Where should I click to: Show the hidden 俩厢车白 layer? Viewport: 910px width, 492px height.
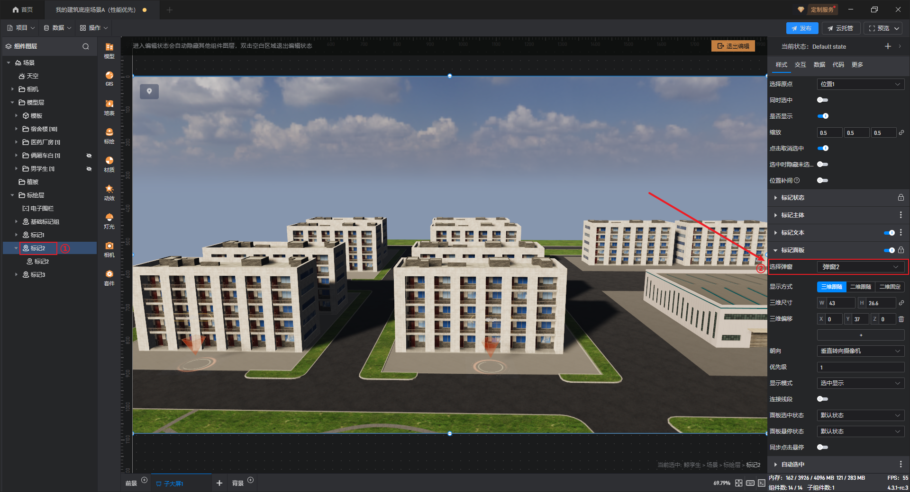89,156
